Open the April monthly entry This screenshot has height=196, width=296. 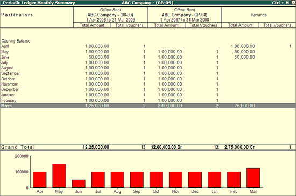tap(148, 46)
